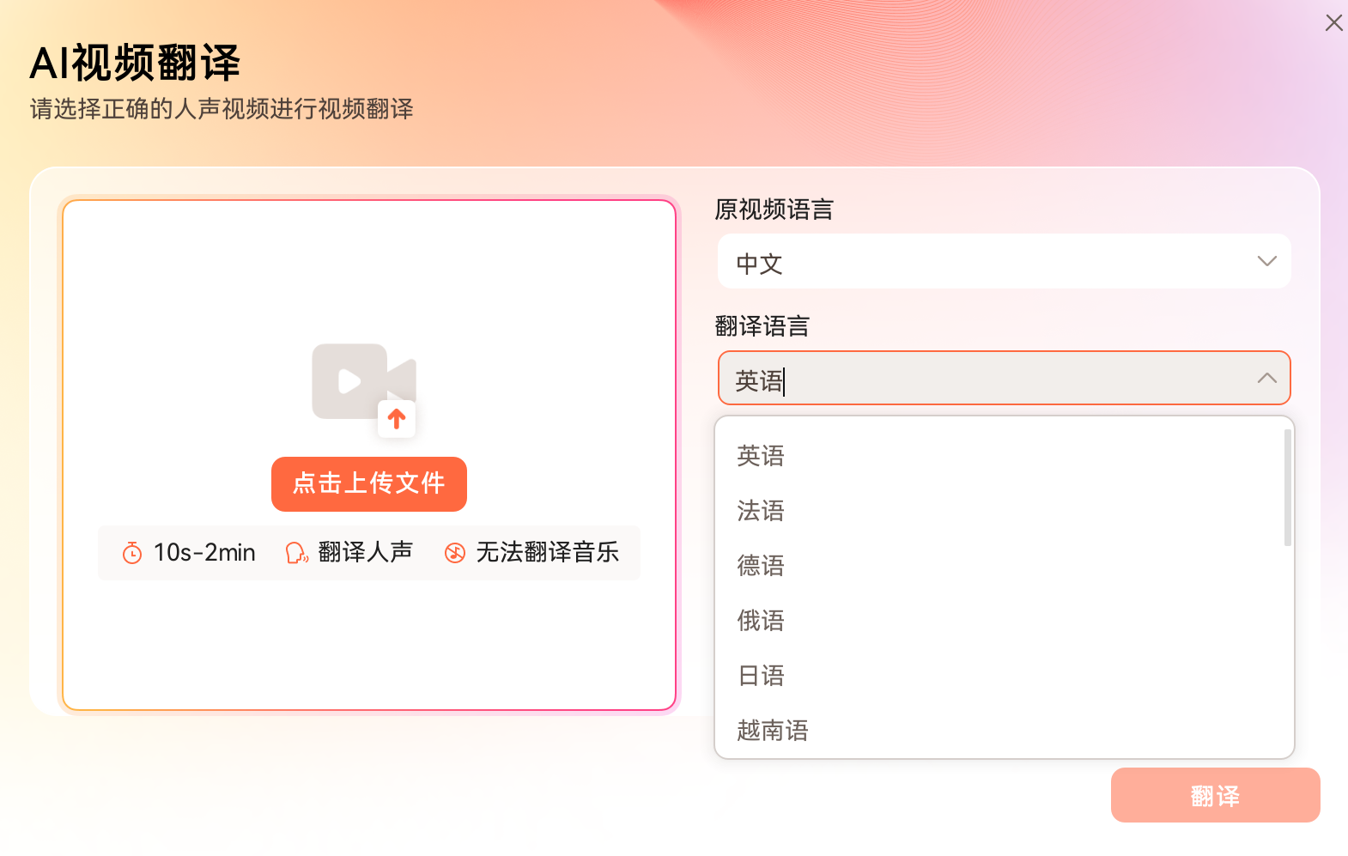Click the voice icon next to 翻译人声
Image resolution: width=1348 pixels, height=856 pixels.
[x=295, y=553]
